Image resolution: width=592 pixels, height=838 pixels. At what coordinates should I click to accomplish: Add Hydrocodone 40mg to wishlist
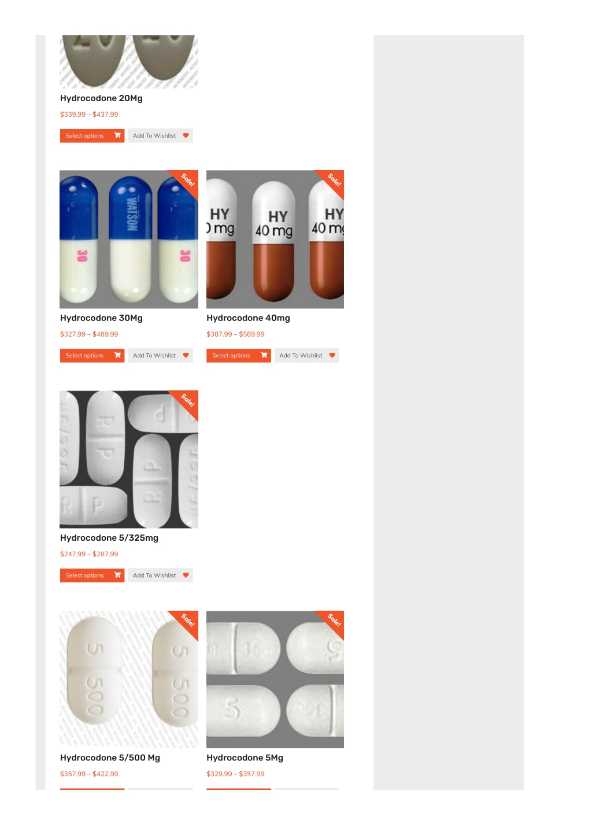coord(306,355)
